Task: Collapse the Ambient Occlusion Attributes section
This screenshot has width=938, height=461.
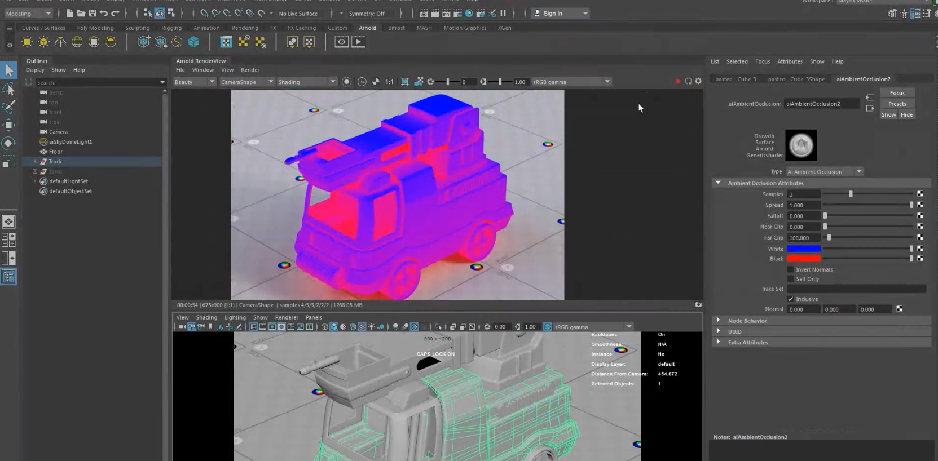Action: click(718, 183)
